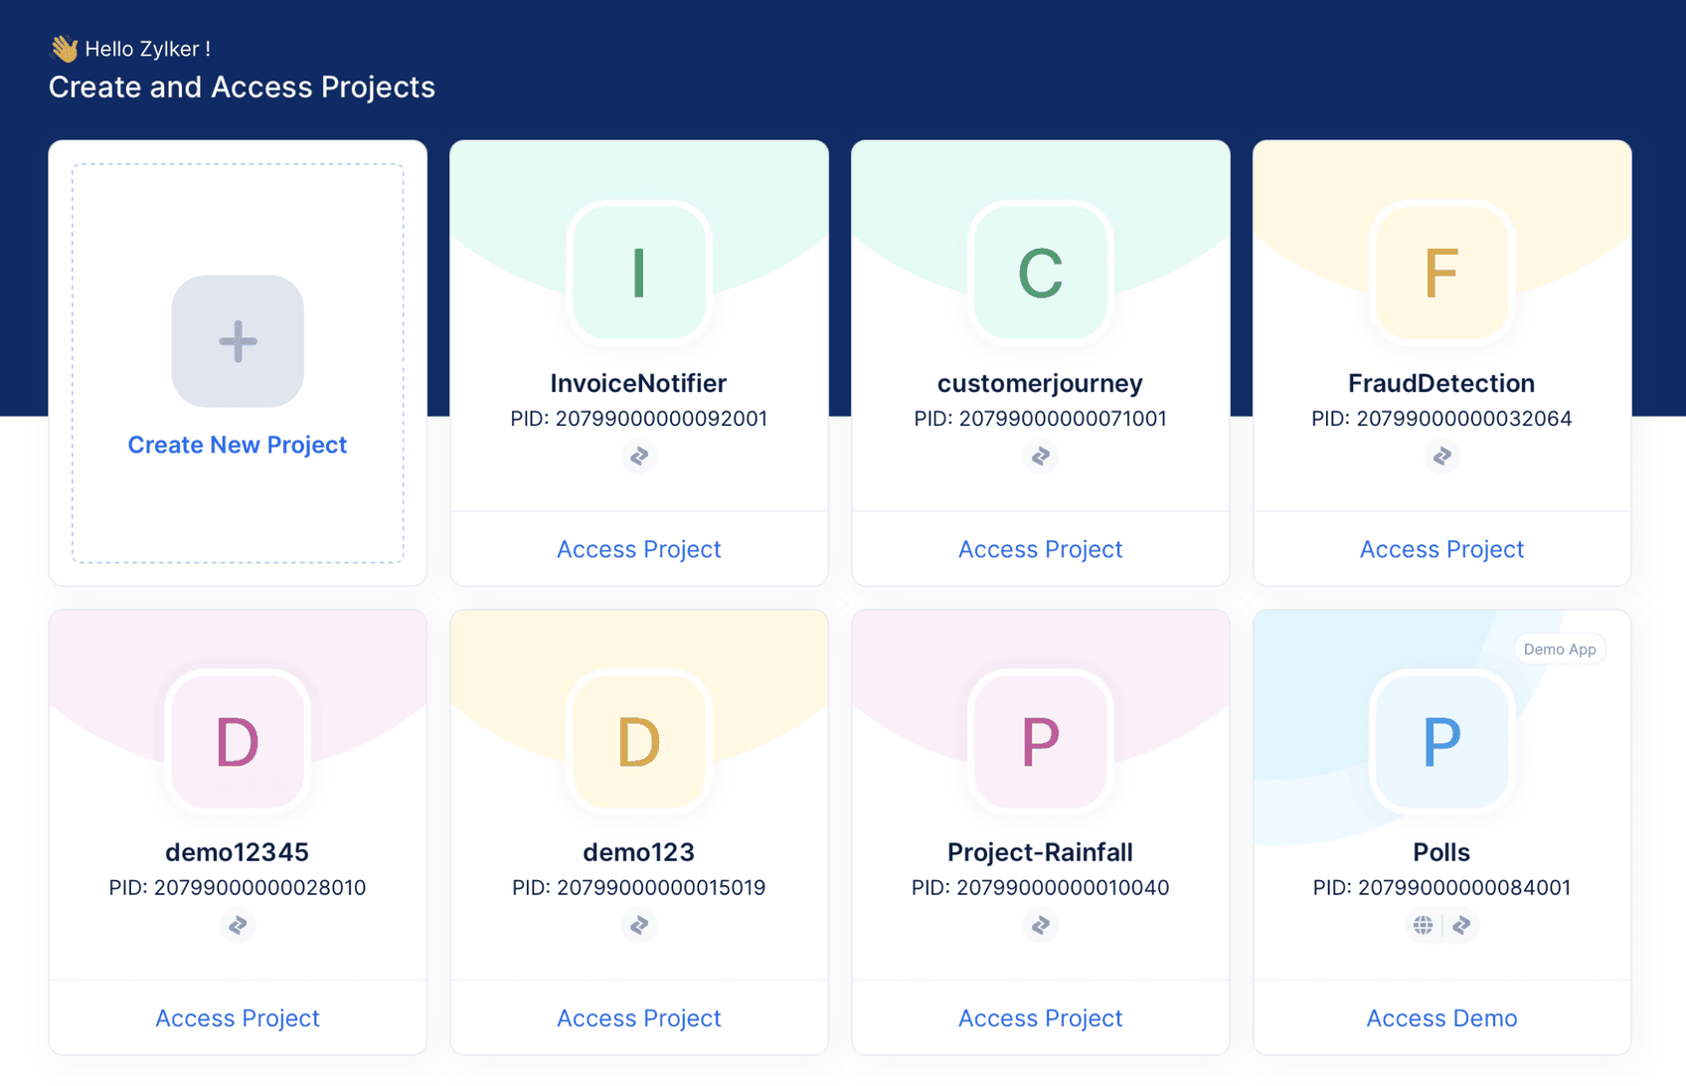
Task: Click the globe icon on Polls card
Action: [x=1424, y=925]
